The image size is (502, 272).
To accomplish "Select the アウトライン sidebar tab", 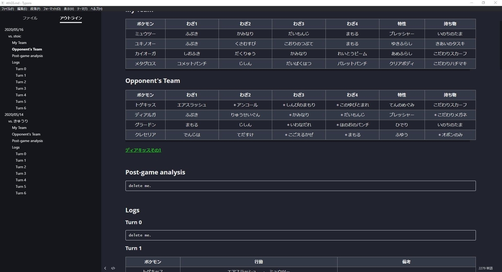I will point(71,18).
